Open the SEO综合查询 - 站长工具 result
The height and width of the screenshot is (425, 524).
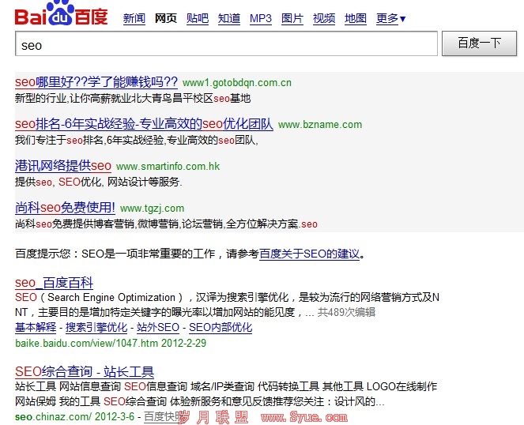[x=85, y=371]
